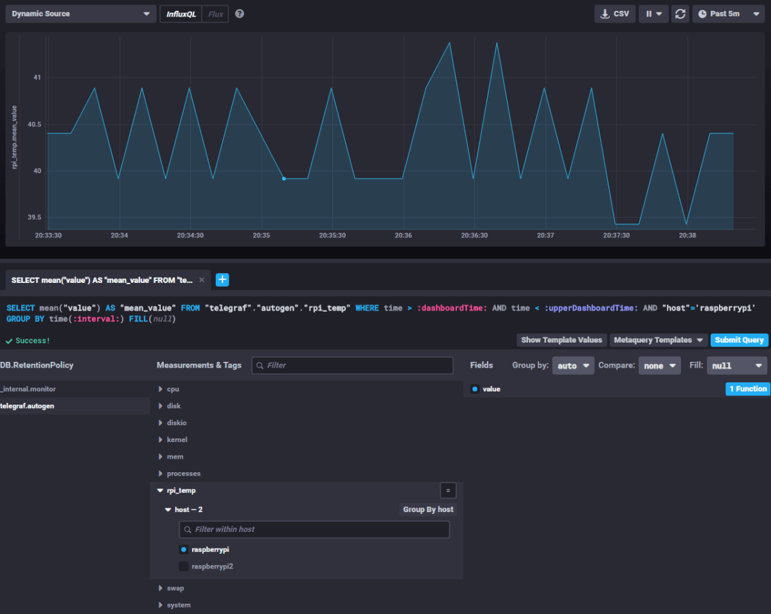Switch to InfluxQL mode
The height and width of the screenshot is (614, 771).
[x=181, y=13]
